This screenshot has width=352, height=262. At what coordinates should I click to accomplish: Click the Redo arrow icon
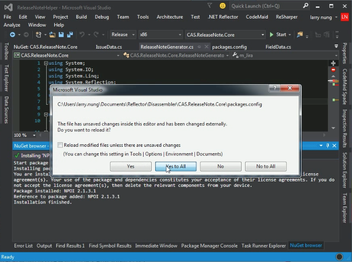coord(96,35)
